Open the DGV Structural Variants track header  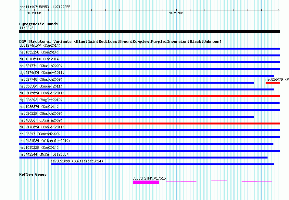click(120, 41)
